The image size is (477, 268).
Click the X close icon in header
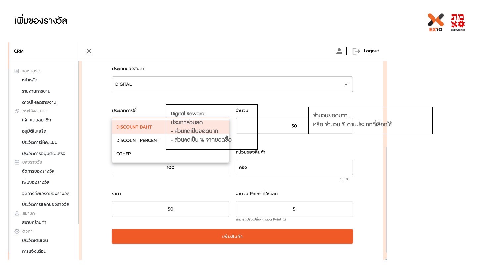click(x=89, y=51)
